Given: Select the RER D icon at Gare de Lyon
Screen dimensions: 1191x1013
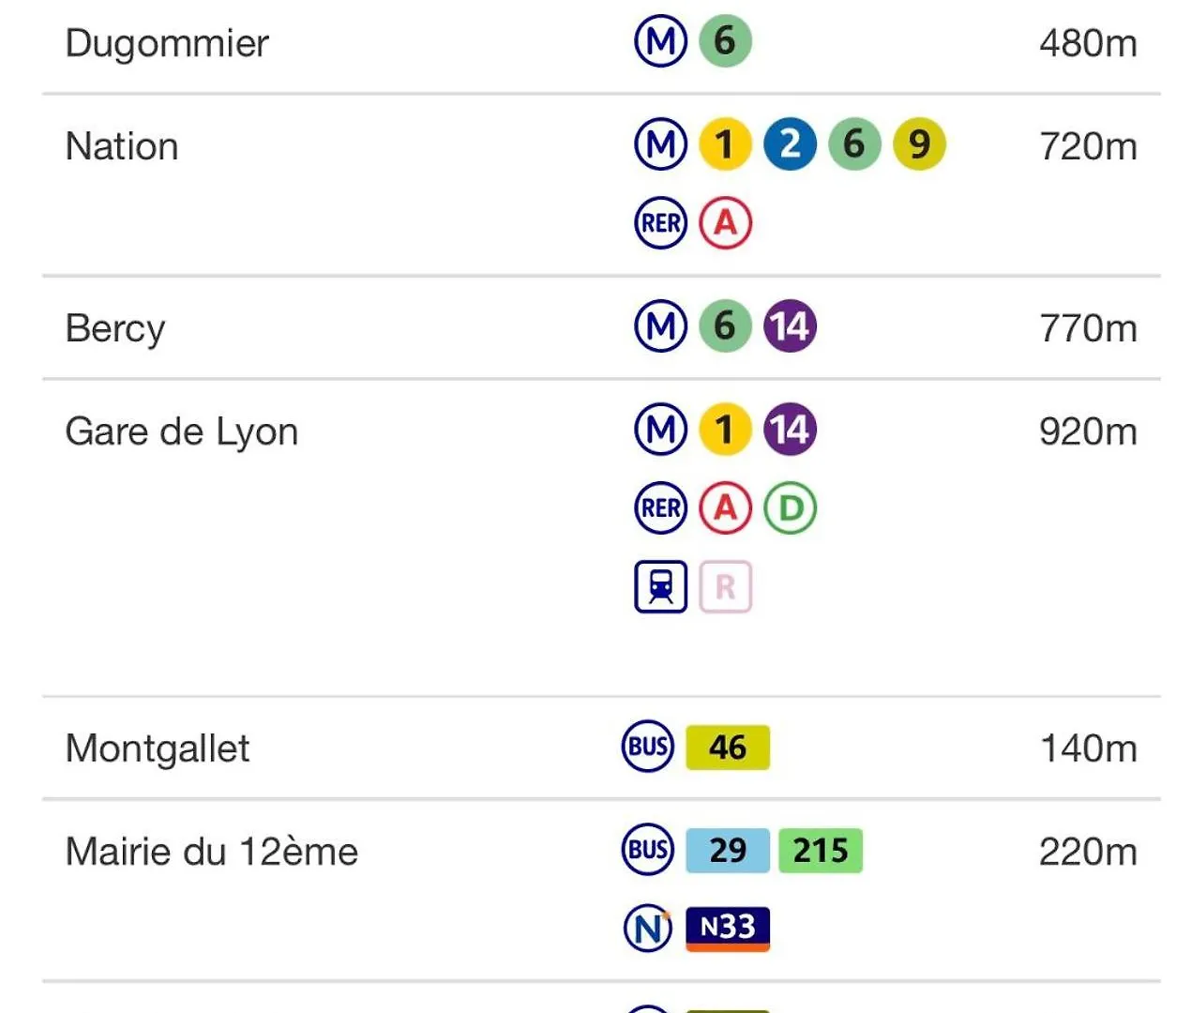Looking at the screenshot, I should 791,508.
